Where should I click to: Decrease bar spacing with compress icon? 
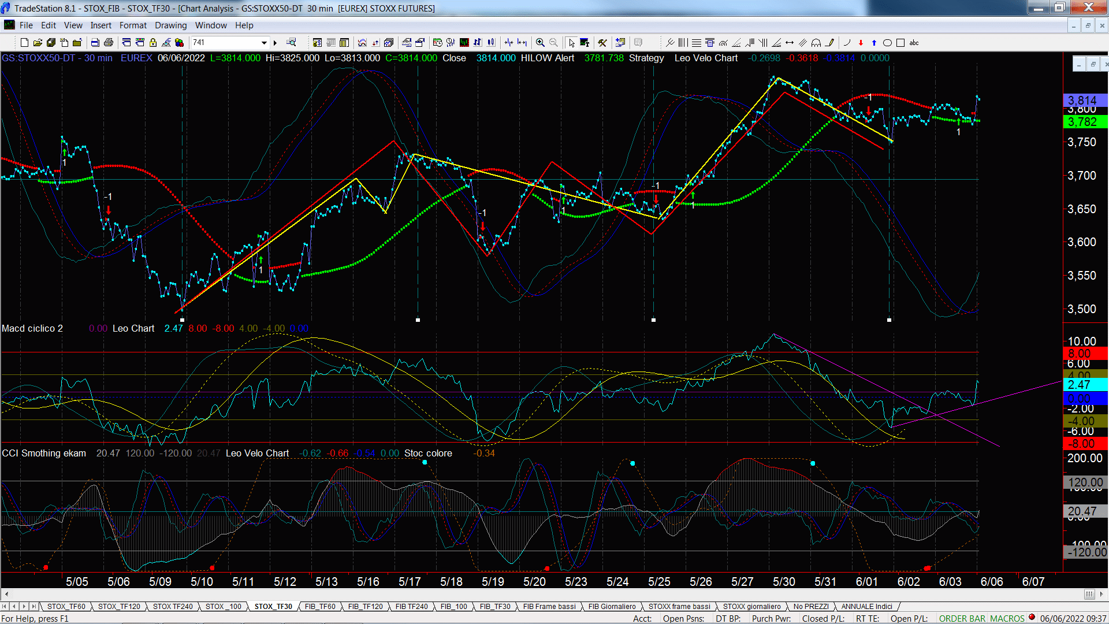click(508, 43)
